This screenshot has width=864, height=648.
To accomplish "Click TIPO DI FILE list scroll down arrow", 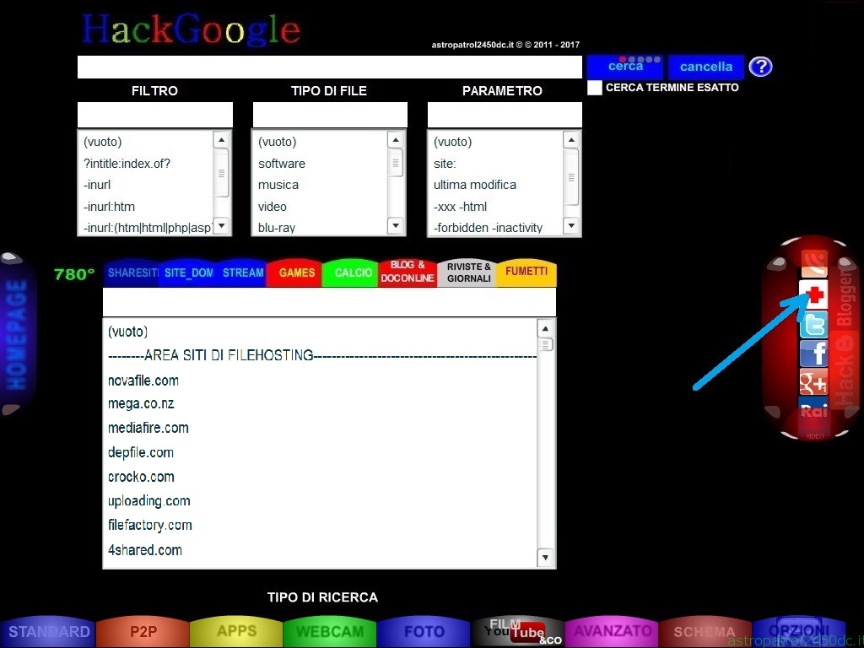I will click(x=396, y=225).
